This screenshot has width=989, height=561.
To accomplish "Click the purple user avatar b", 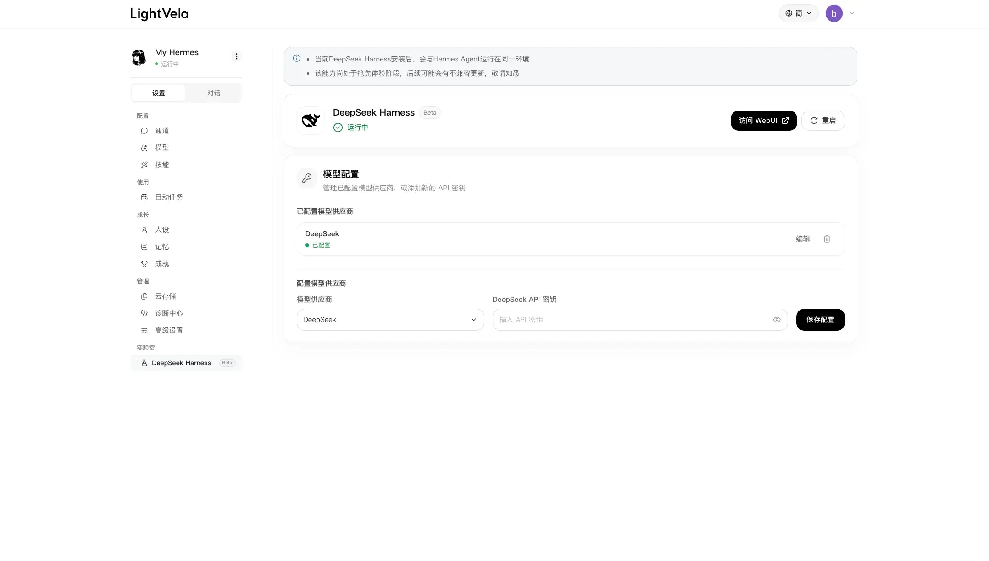I will tap(834, 13).
